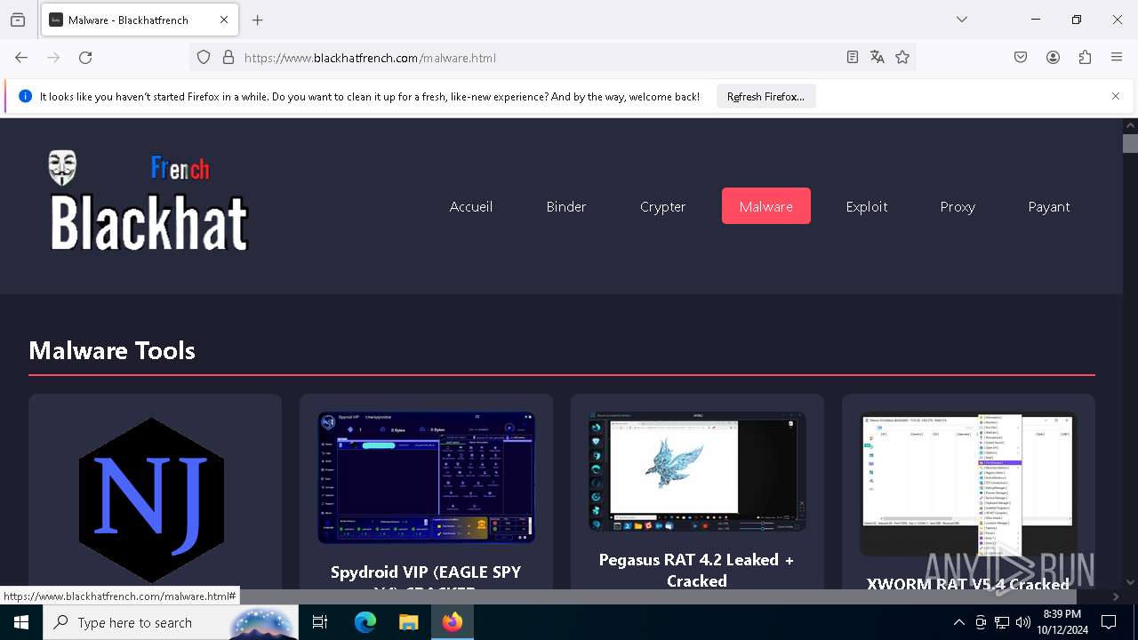Click the vertical scrollbar up arrow
The height and width of the screenshot is (640, 1138).
pos(1130,126)
